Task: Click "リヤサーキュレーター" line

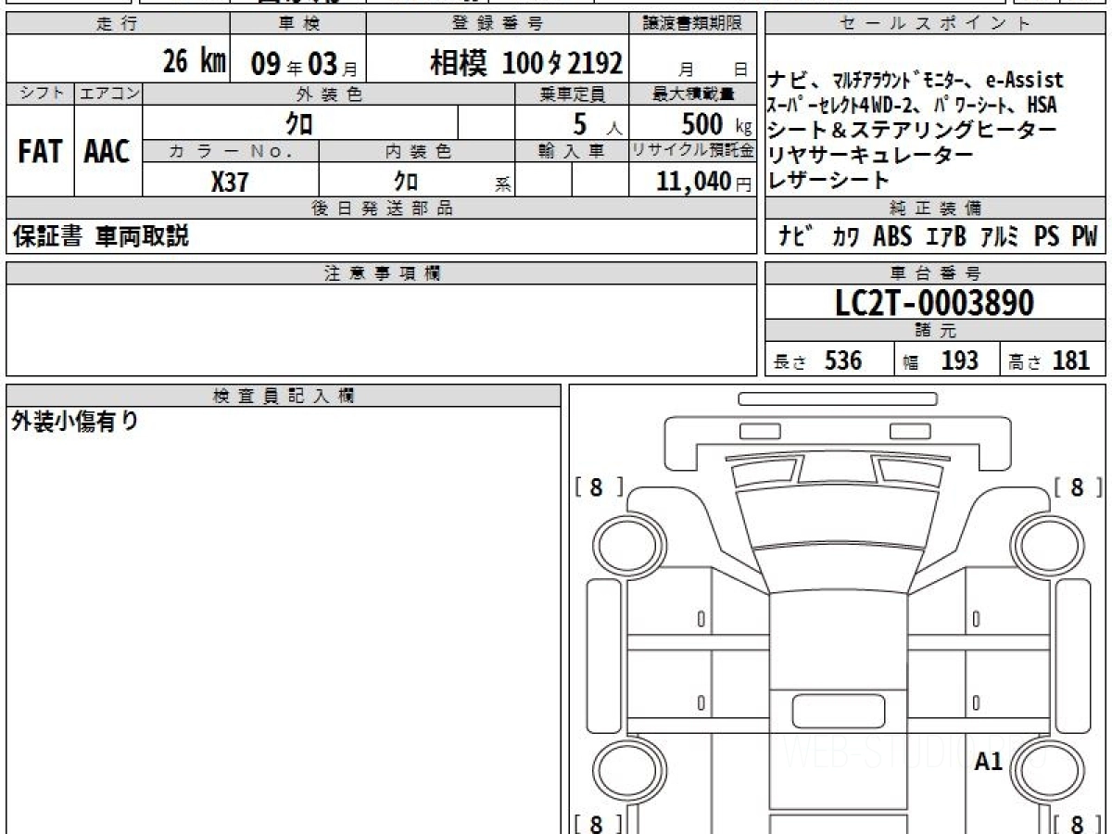Action: 871,155
